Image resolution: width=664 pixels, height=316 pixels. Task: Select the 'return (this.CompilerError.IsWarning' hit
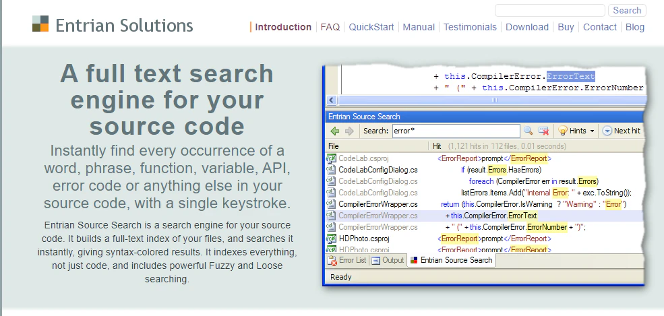[x=534, y=204]
